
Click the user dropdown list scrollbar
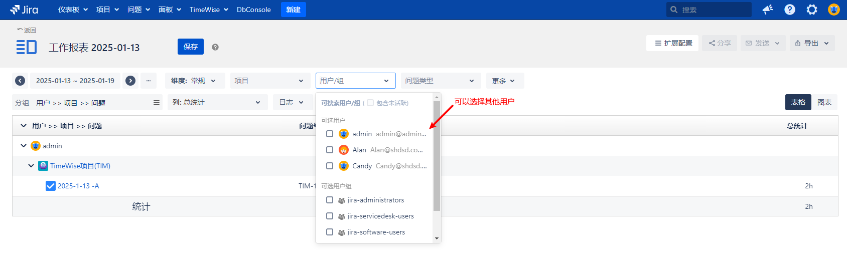437,155
